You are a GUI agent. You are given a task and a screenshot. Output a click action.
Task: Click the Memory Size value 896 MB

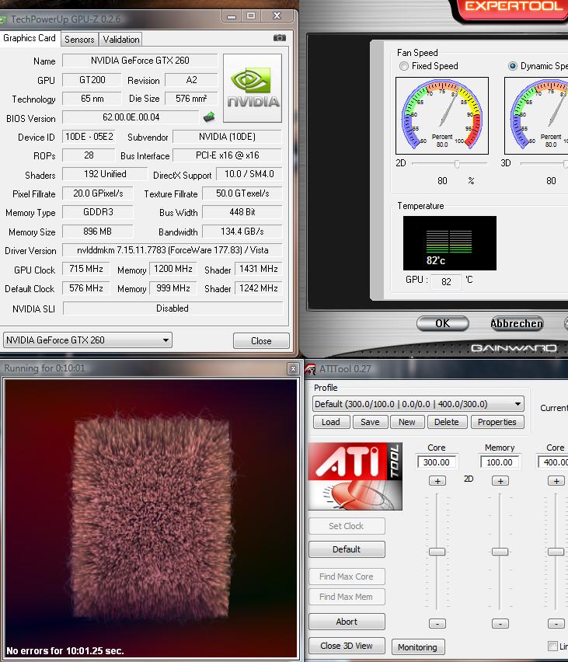pos(98,232)
